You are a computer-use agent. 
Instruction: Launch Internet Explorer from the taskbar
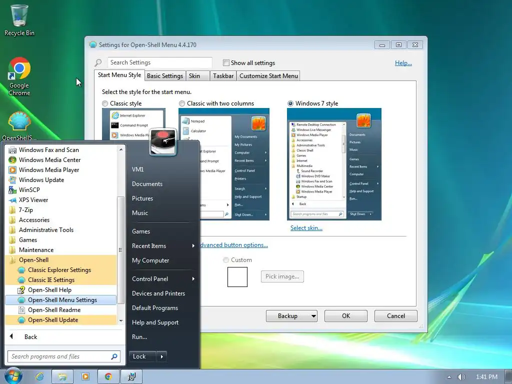click(39, 377)
